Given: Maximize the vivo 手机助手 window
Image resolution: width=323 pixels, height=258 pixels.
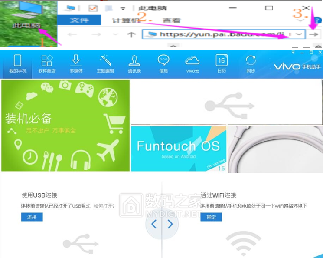Looking at the screenshot, I should (x=311, y=52).
